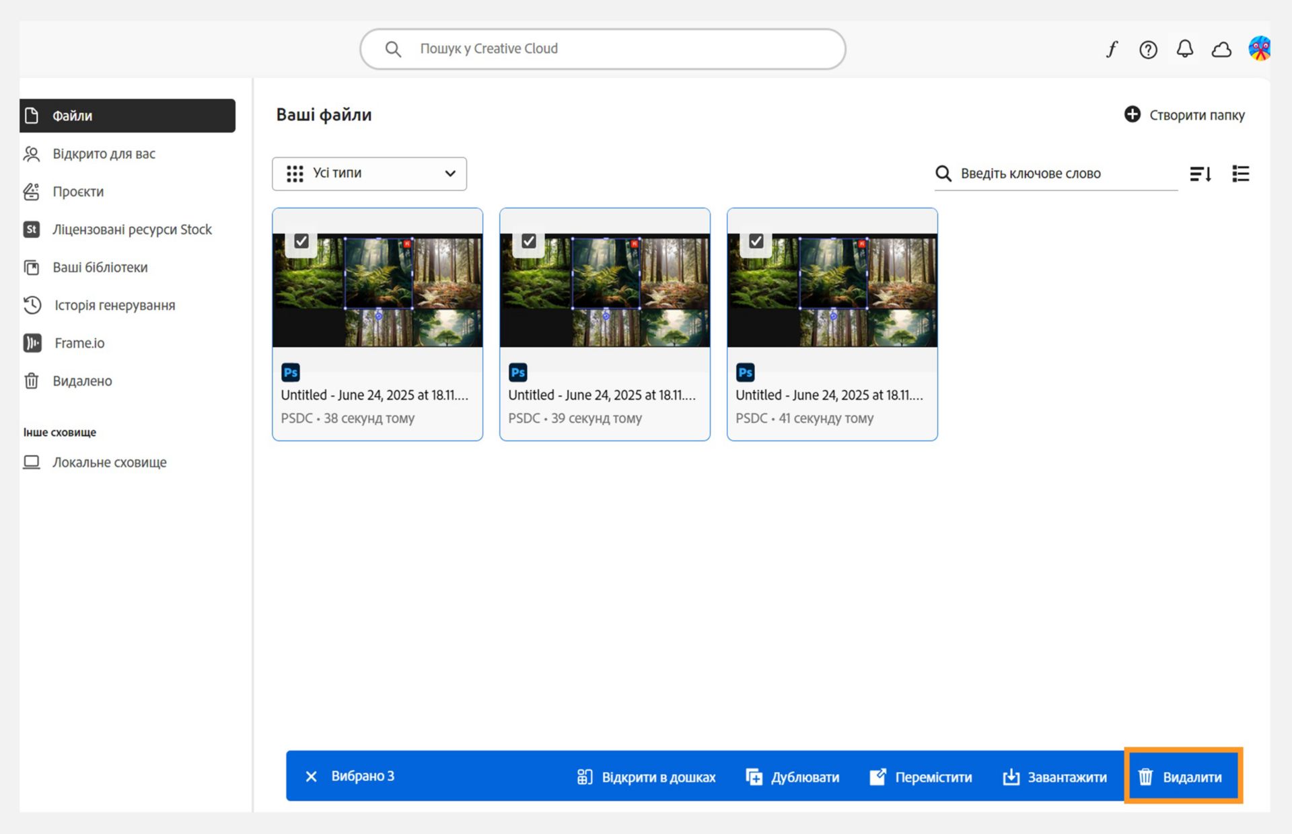Expand the Усі типи dropdown
Viewport: 1292px width, 834px height.
coord(369,174)
